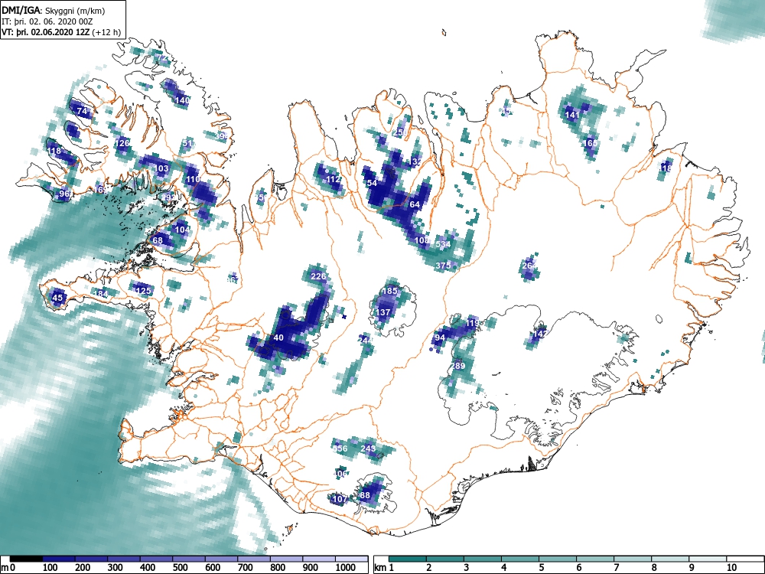Click the map value 126
Viewport: 765px width, 574px height.
(122, 143)
